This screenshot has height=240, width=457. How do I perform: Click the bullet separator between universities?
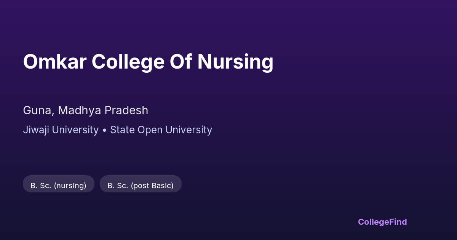point(104,130)
